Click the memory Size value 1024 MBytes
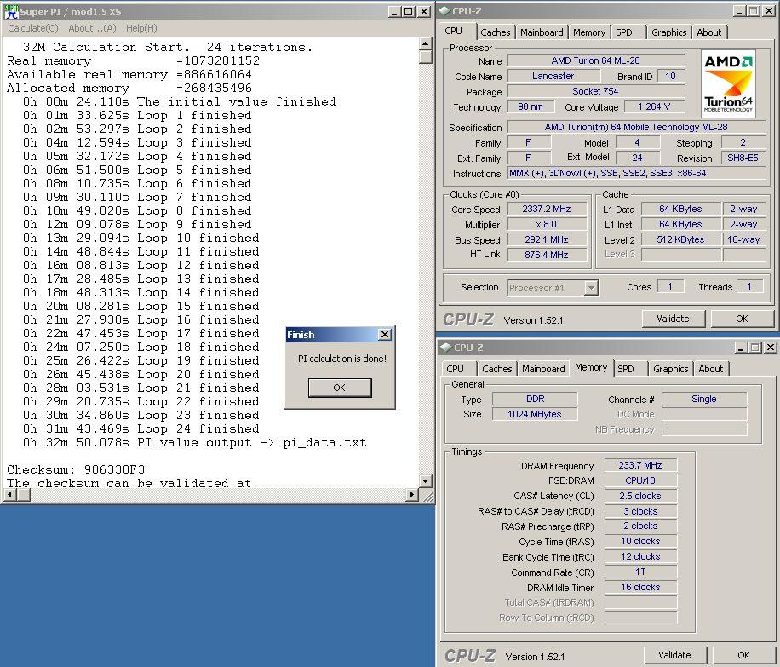780x667 pixels. pyautogui.click(x=535, y=414)
